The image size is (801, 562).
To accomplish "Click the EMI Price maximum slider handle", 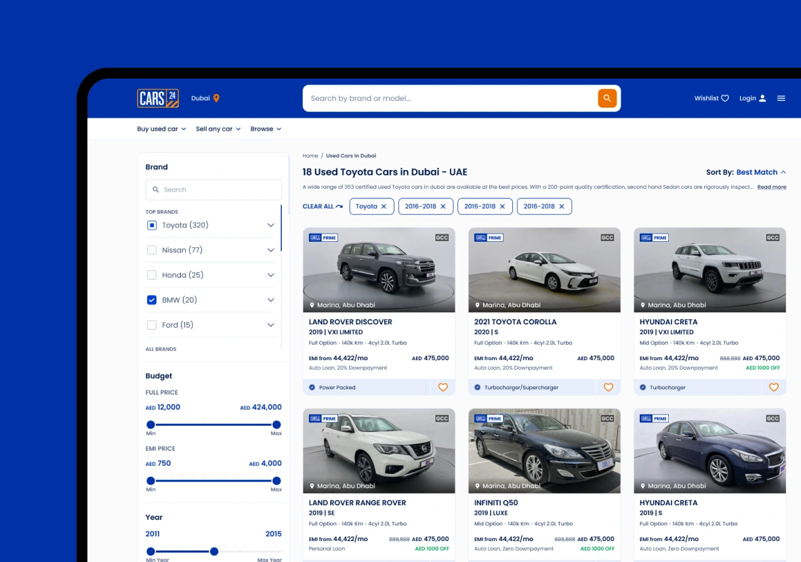I will pyautogui.click(x=276, y=481).
